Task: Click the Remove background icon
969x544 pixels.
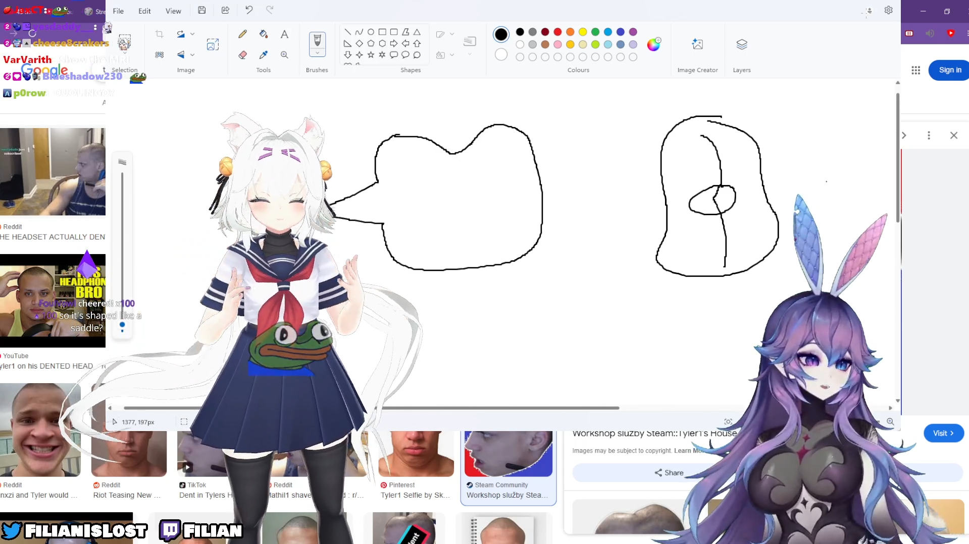Action: [x=160, y=54]
